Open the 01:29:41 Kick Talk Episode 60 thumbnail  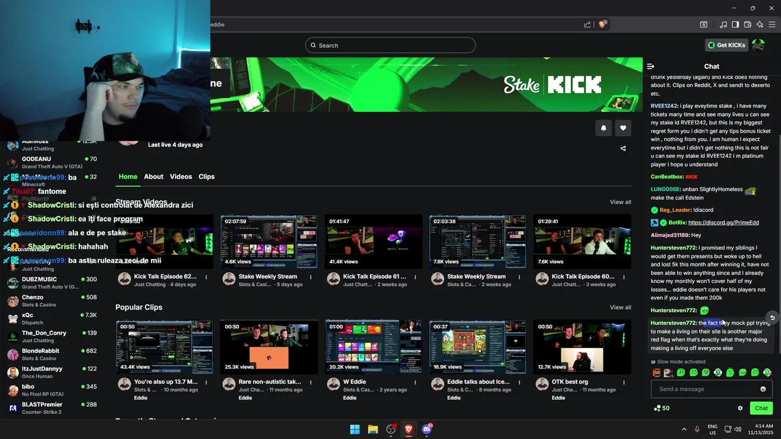point(582,241)
